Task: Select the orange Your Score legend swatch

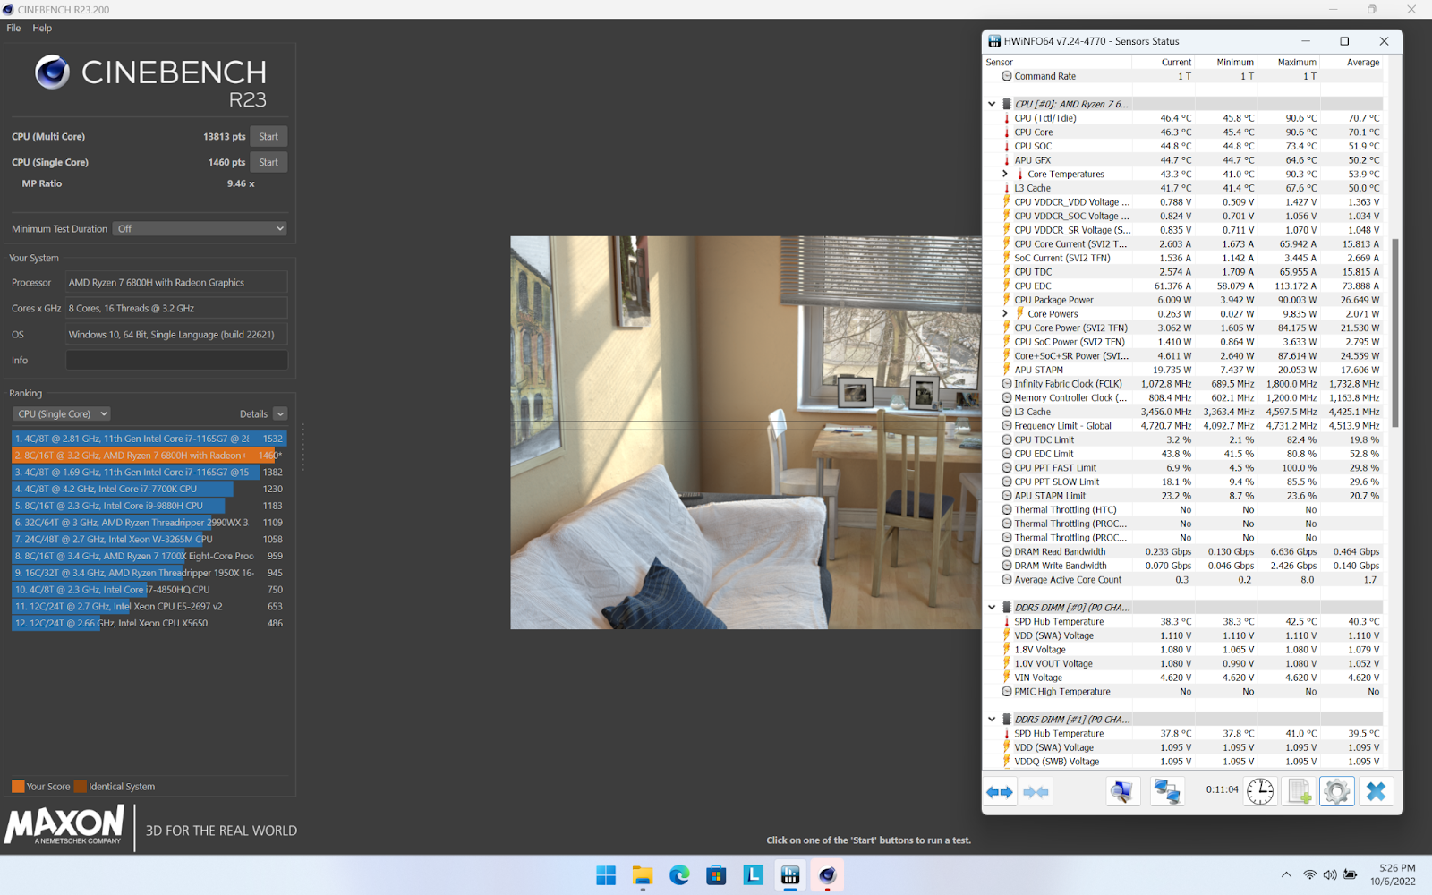Action: 18,787
